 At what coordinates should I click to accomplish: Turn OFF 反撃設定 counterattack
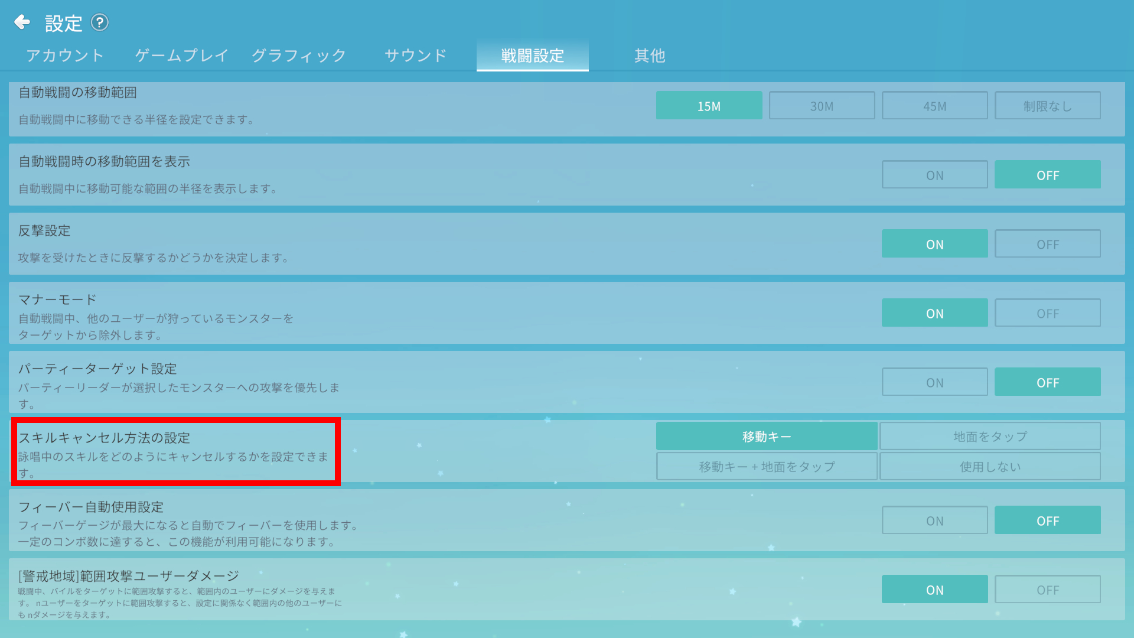click(x=1047, y=244)
